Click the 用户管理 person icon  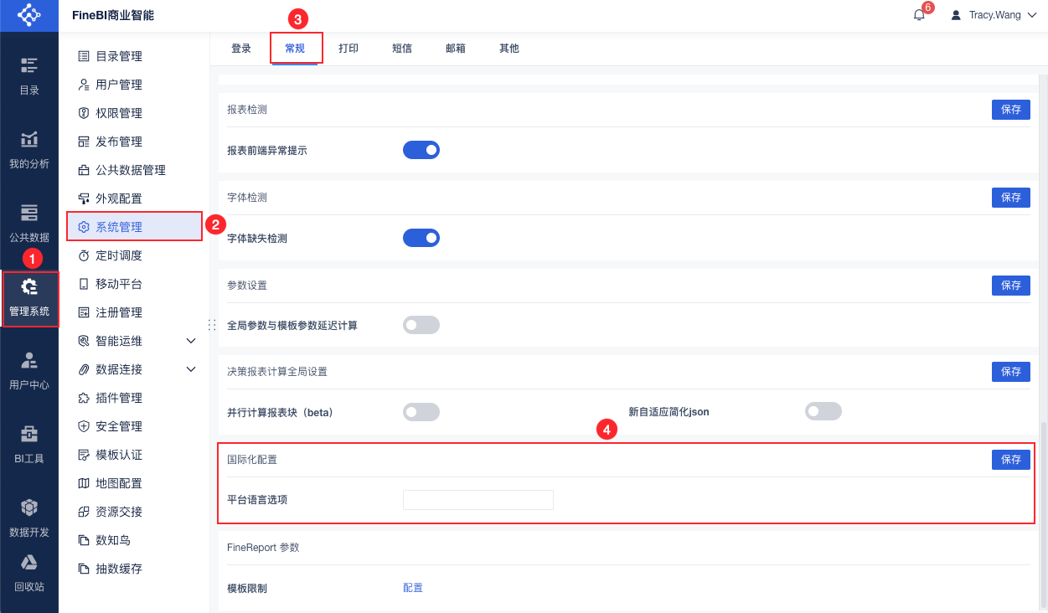click(x=83, y=85)
